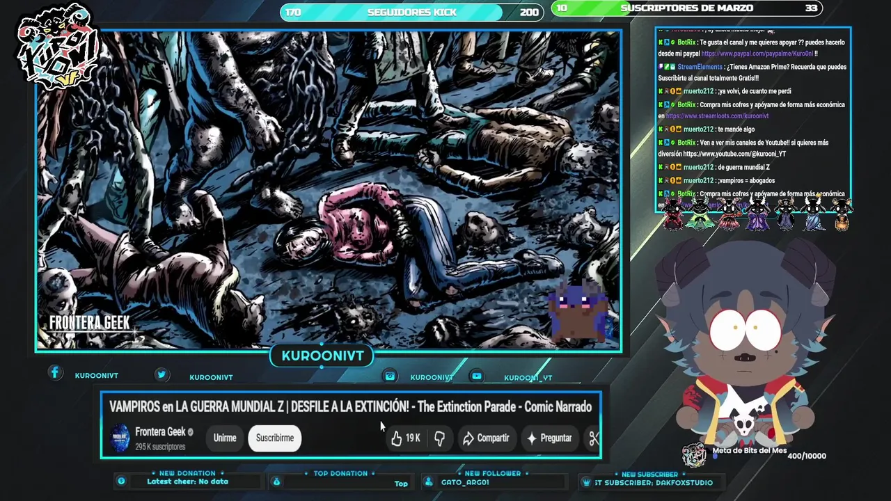891x501 pixels.
Task: Click the Kuroni graffiti logo in the top-left corner
Action: [x=57, y=48]
